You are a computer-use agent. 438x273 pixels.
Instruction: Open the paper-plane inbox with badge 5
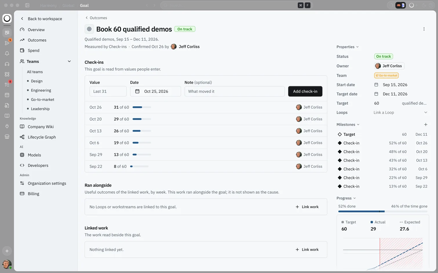tap(7, 43)
